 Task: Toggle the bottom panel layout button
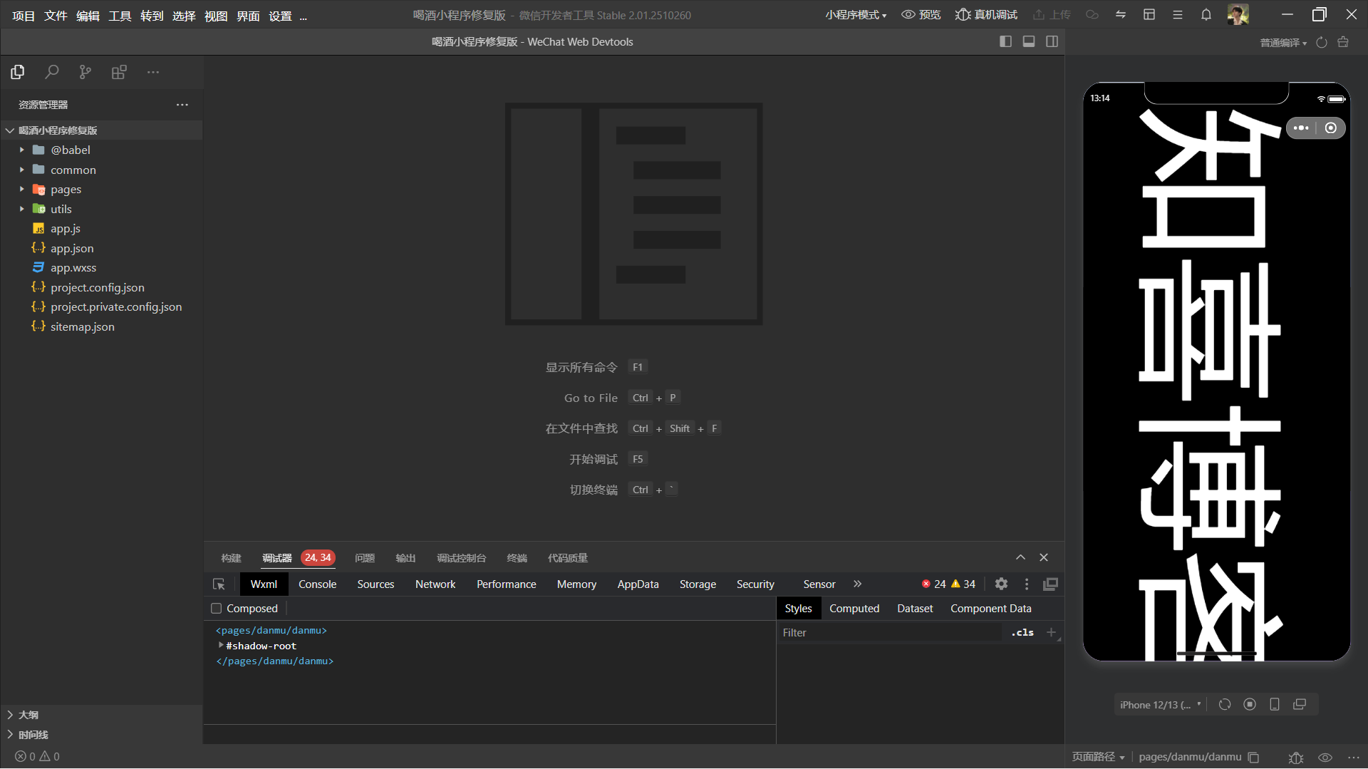point(1028,42)
